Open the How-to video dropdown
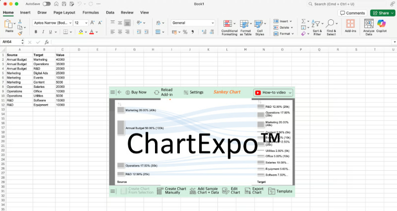The image size is (397, 211). click(x=273, y=92)
